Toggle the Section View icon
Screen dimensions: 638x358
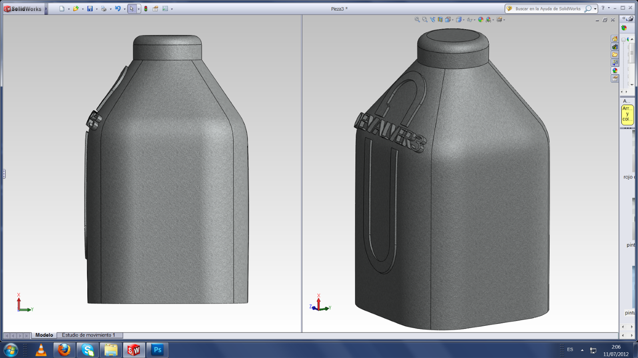[440, 20]
